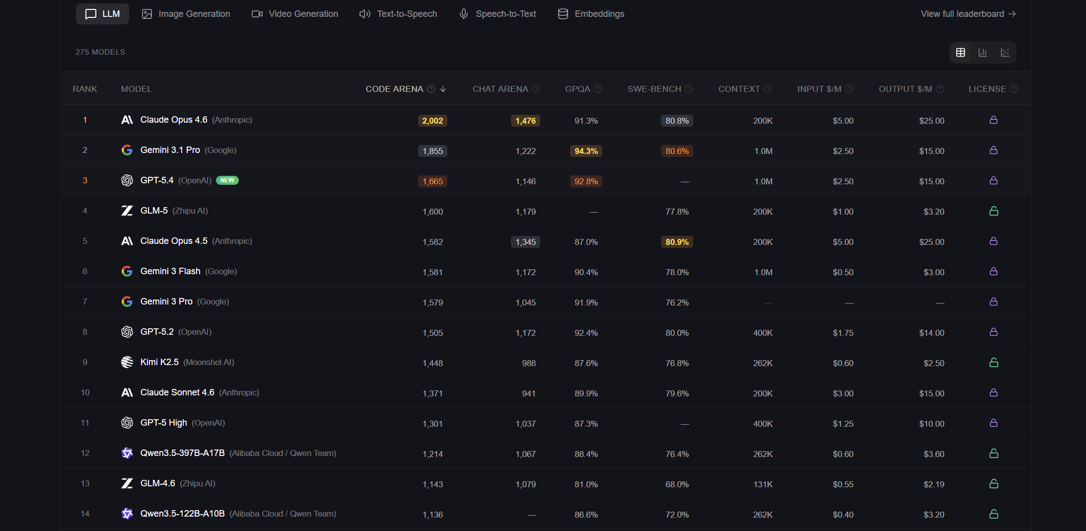Open GPT-5.4 model name
The width and height of the screenshot is (1086, 531).
(157, 180)
